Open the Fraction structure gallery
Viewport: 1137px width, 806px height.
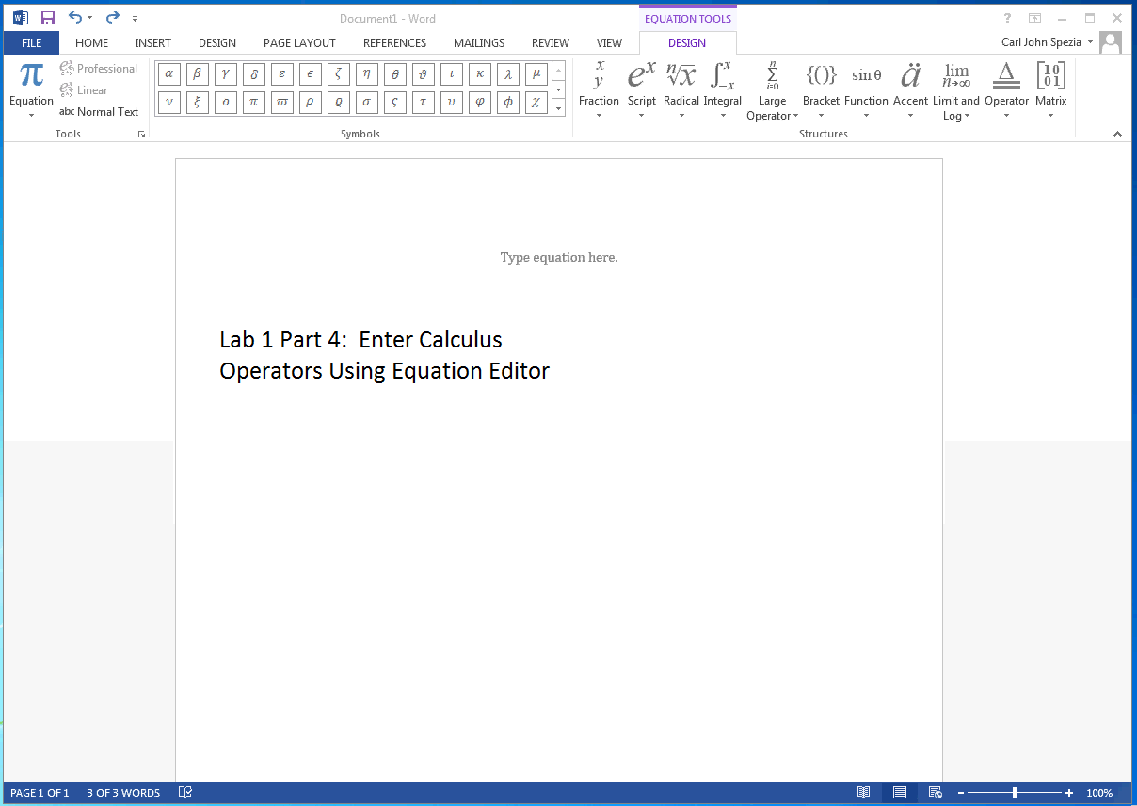click(599, 89)
